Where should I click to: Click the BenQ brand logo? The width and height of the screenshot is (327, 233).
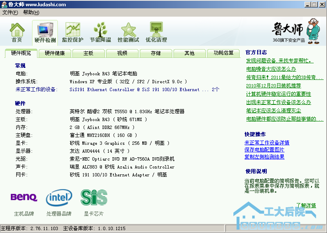[24, 197]
